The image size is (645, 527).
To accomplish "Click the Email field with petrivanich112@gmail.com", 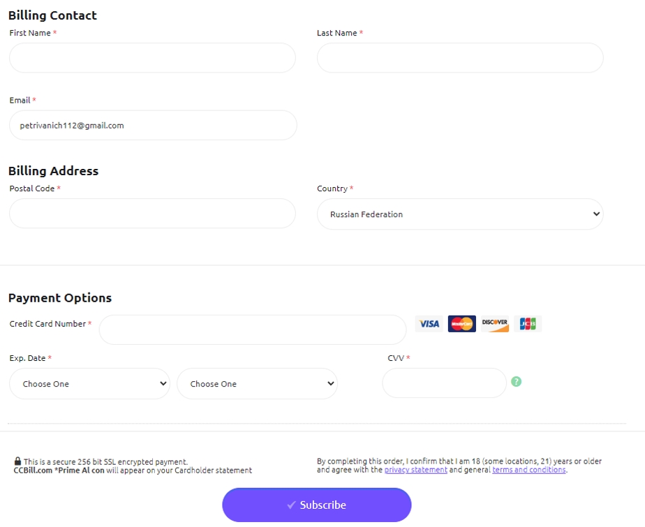I will pyautogui.click(x=153, y=125).
